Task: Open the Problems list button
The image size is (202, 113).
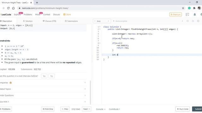Action: 5,109
